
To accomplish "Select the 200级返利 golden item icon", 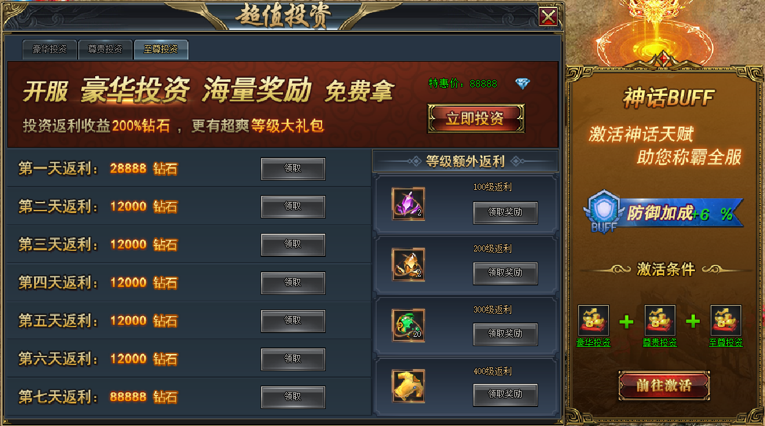I will coord(408,265).
